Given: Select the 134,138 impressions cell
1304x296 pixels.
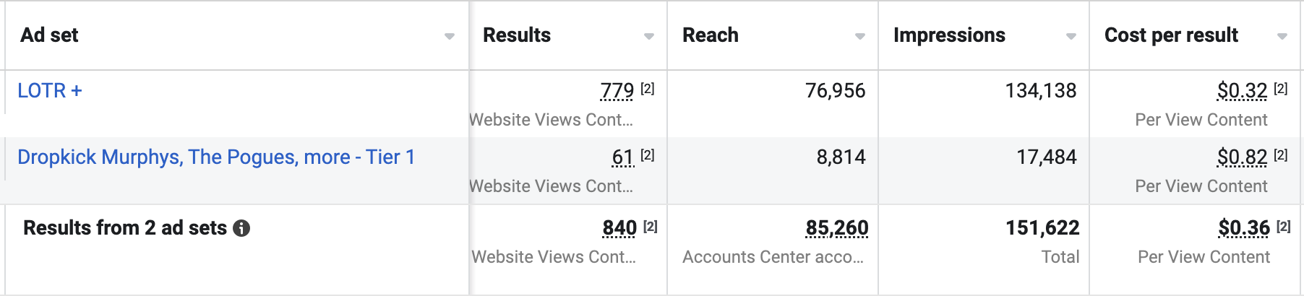Looking at the screenshot, I should [x=1040, y=90].
